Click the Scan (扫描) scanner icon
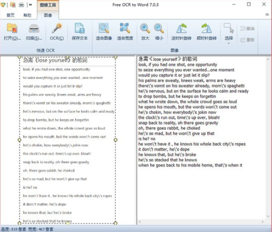272x232 pixels. [34, 28]
